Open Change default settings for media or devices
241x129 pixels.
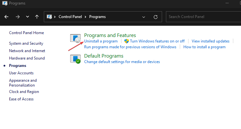click(122, 62)
